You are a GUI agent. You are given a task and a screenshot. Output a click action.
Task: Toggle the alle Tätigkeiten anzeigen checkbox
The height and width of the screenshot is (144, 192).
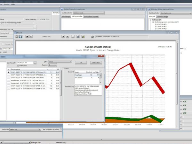point(61,129)
